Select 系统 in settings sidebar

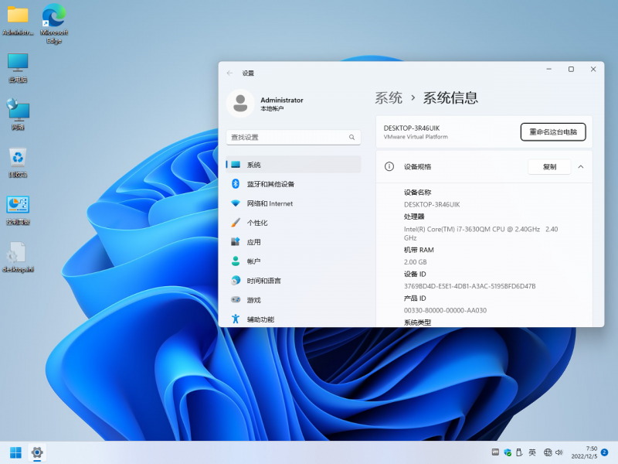(x=294, y=165)
